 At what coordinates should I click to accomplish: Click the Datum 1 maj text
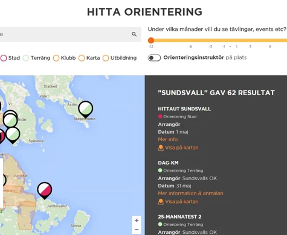pyautogui.click(x=173, y=132)
